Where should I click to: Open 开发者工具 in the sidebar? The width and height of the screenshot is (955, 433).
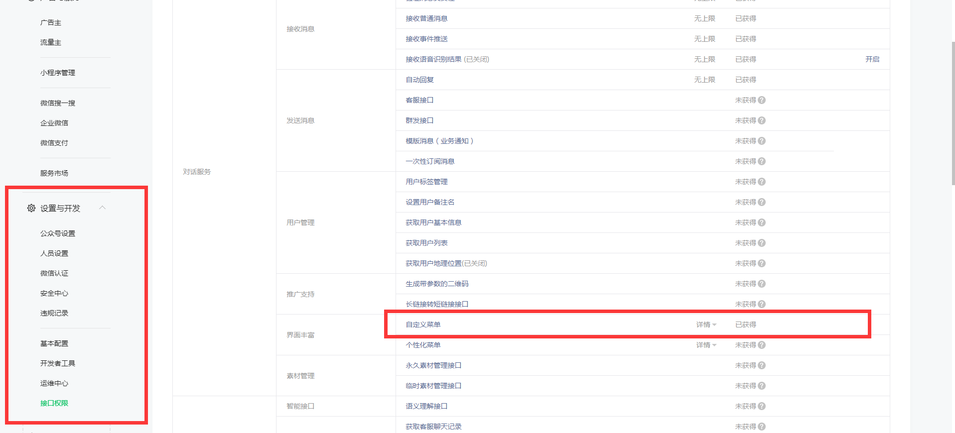[58, 363]
